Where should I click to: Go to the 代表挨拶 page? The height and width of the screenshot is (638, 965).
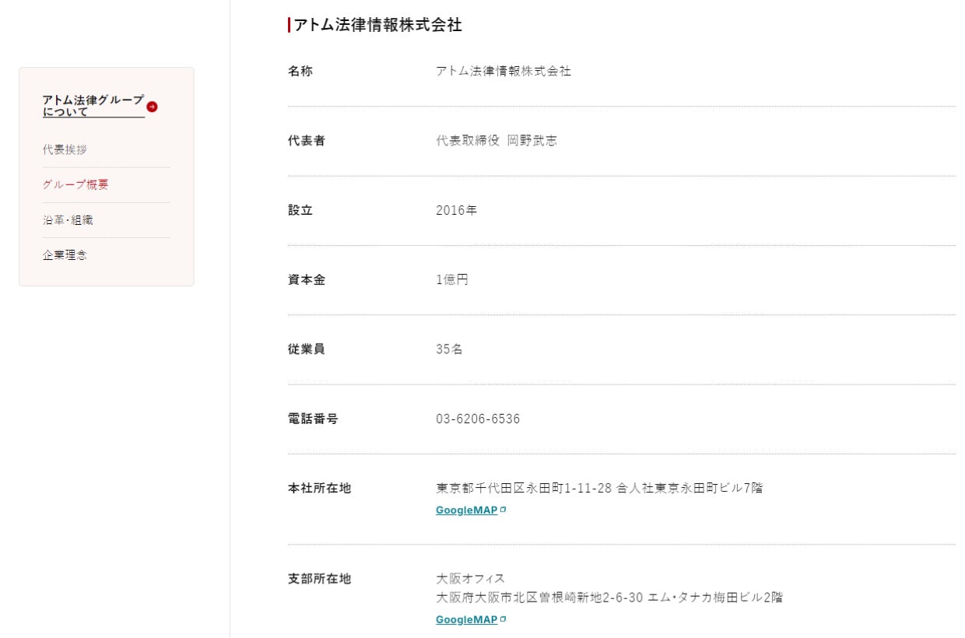pos(65,149)
